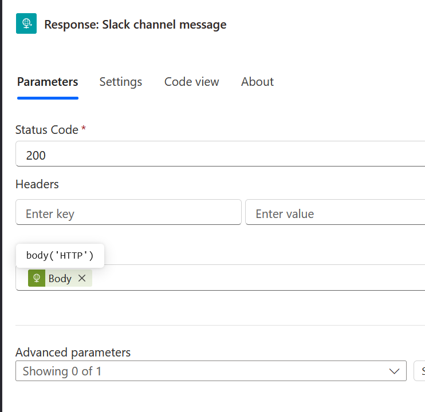
Task: Click the body('HTTP') expression tooltip
Action: pyautogui.click(x=60, y=255)
